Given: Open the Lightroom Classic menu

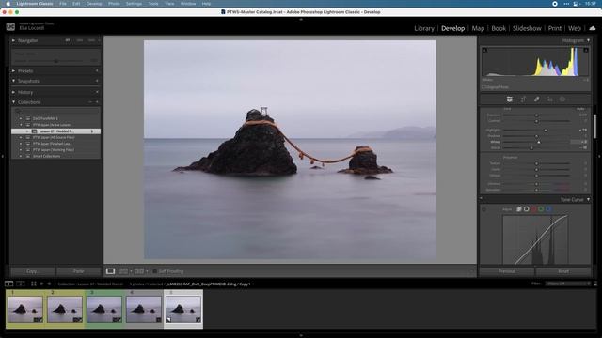Looking at the screenshot, I should tap(35, 4).
